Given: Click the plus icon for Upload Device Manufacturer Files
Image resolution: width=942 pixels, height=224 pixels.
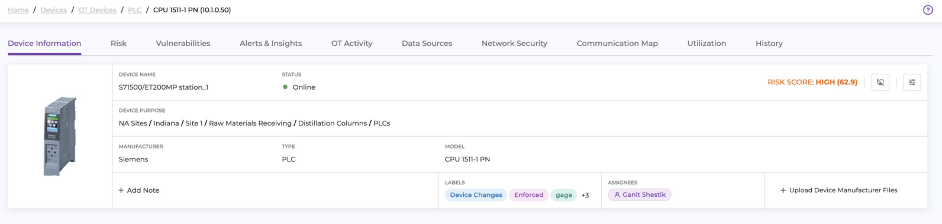Looking at the screenshot, I should click(x=783, y=190).
